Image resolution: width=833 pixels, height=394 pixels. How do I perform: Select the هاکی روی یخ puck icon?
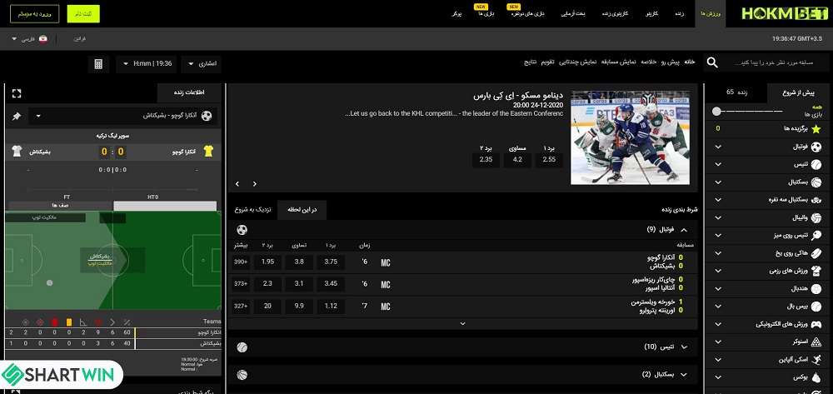tap(816, 253)
